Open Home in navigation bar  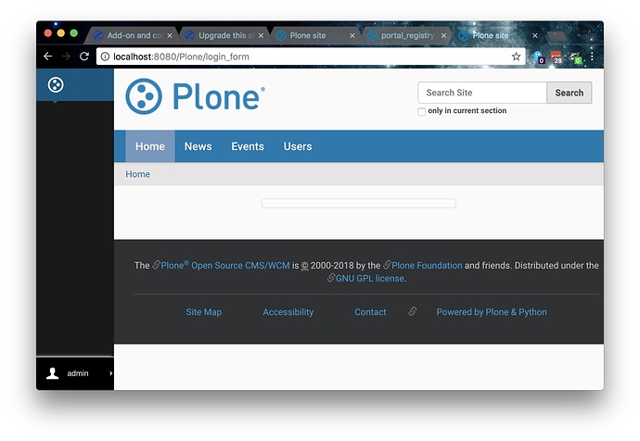(150, 146)
